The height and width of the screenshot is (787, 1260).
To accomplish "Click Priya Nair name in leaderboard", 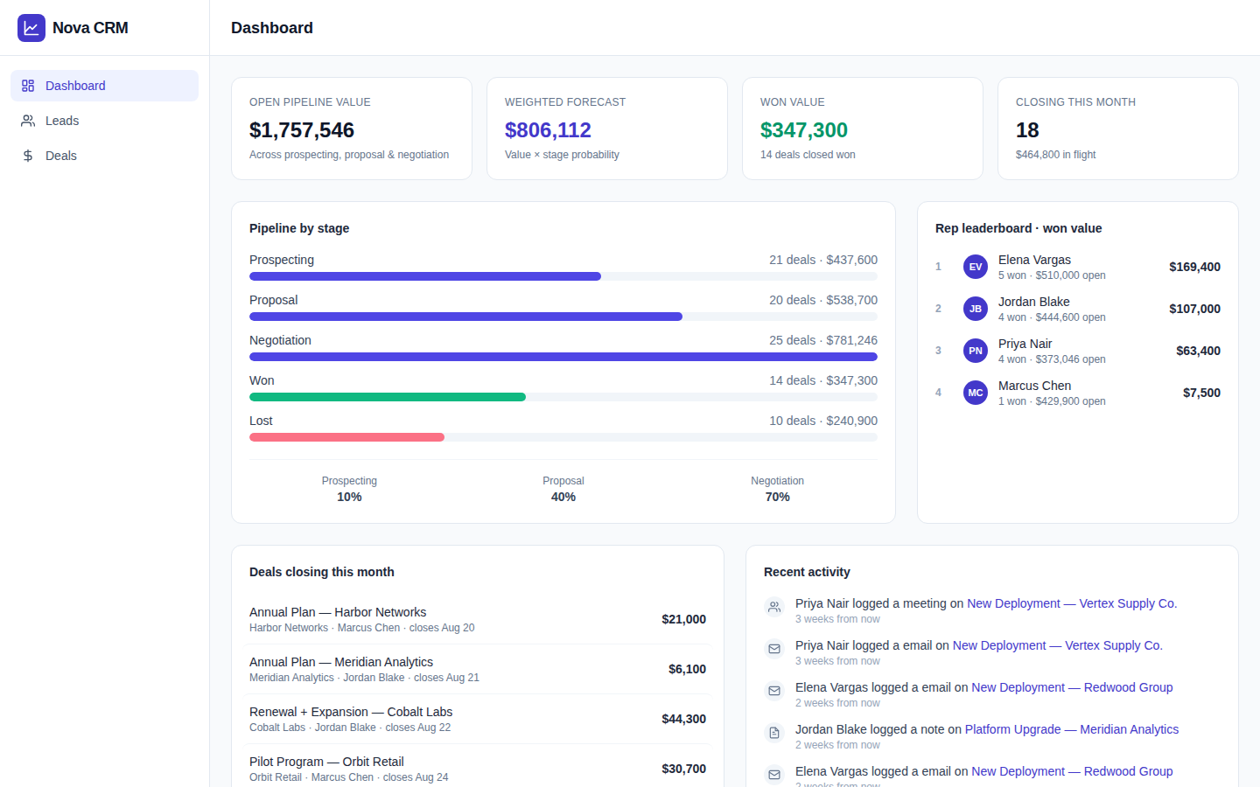I will pyautogui.click(x=1025, y=344).
